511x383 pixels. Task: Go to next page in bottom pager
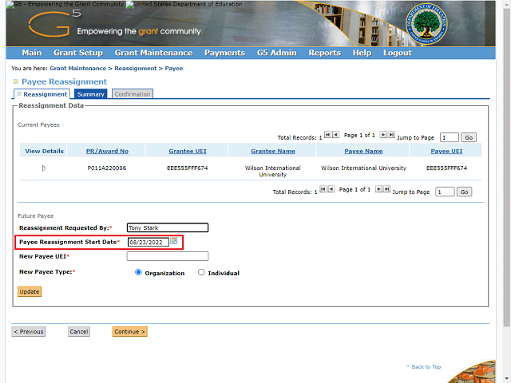tap(378, 189)
